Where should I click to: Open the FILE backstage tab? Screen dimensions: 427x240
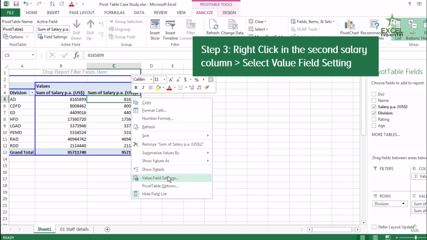click(x=10, y=12)
